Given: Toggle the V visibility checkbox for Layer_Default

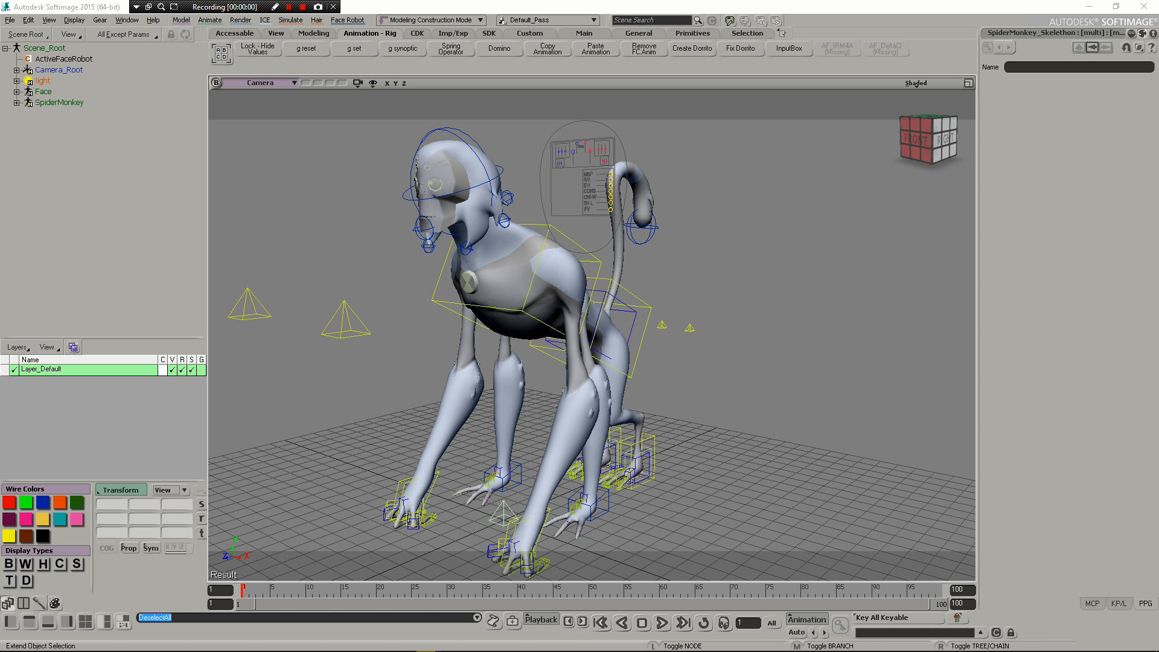Looking at the screenshot, I should click(172, 369).
